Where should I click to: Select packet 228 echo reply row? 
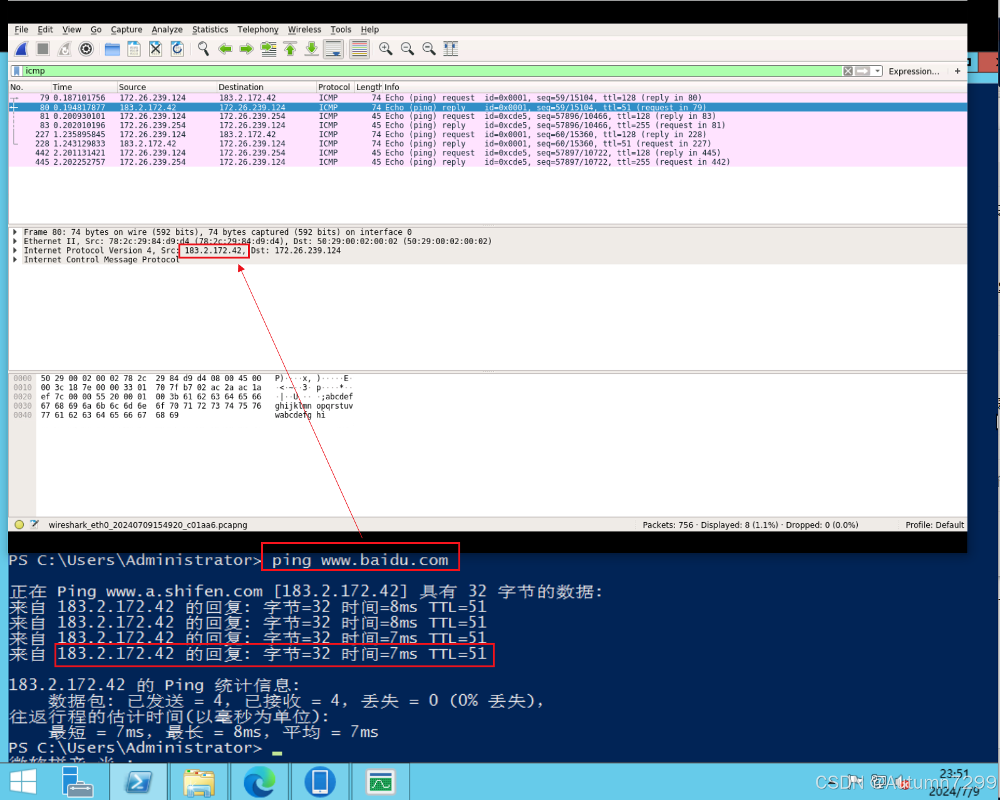click(488, 144)
